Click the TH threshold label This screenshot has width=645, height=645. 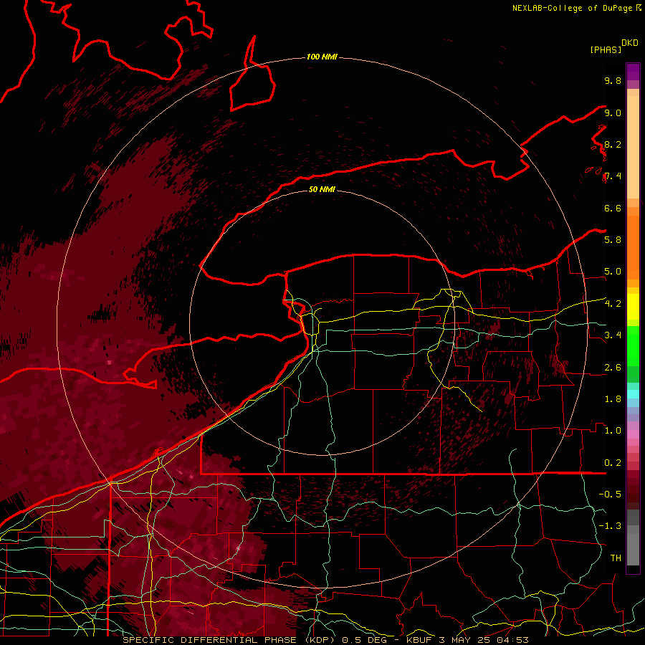[x=616, y=558]
